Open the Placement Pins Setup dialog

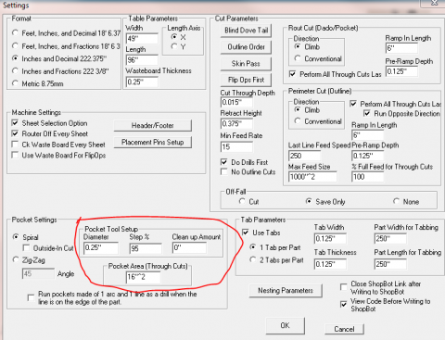[153, 142]
